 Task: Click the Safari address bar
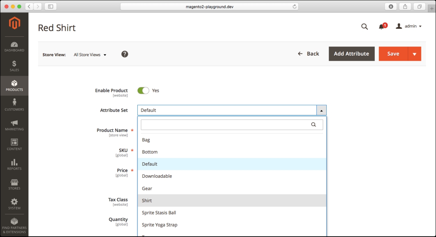click(x=209, y=6)
